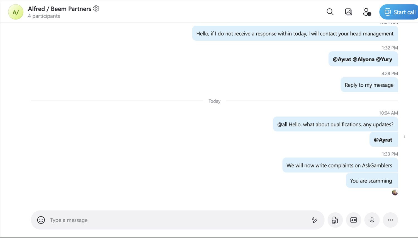Open options for the @Ayrat message
Viewport: 418px width, 238px height.
pyautogui.click(x=404, y=137)
